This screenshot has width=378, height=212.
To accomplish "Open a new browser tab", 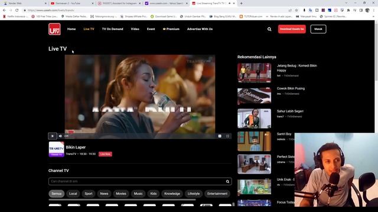I will pyautogui.click(x=241, y=4).
